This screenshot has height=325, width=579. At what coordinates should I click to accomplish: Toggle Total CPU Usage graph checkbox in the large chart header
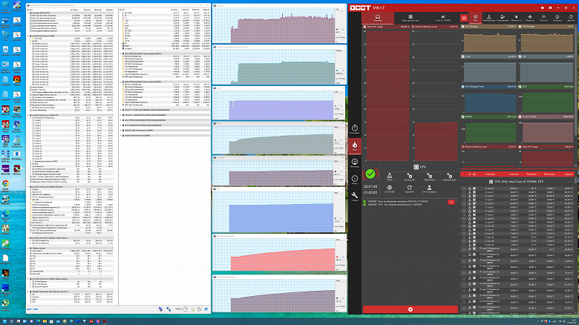pos(364,27)
